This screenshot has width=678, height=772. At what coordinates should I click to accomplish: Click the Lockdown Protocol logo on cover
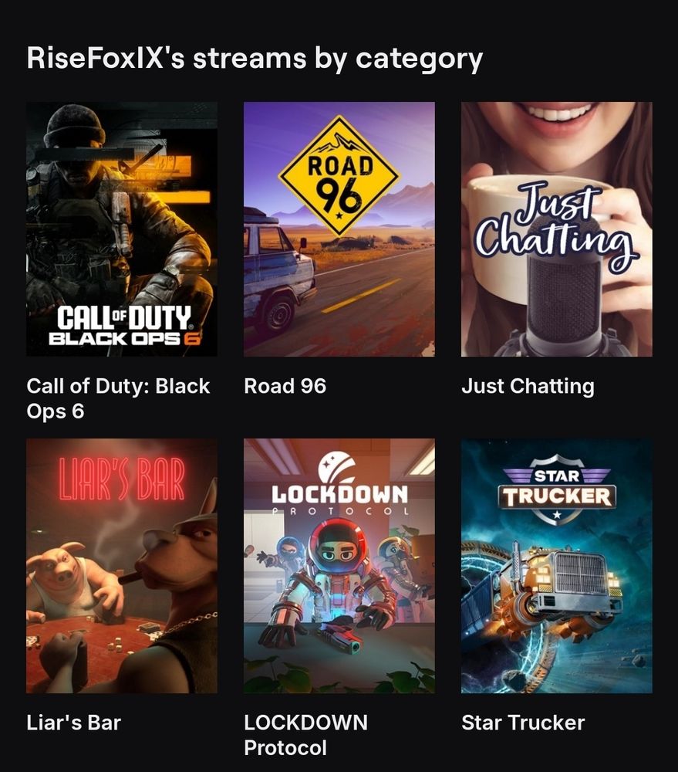pos(339,485)
